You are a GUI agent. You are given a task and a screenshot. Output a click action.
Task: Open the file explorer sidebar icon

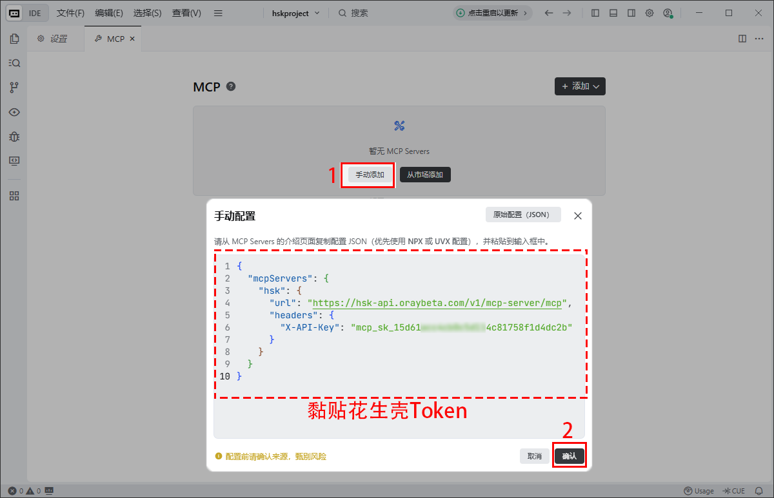point(14,39)
